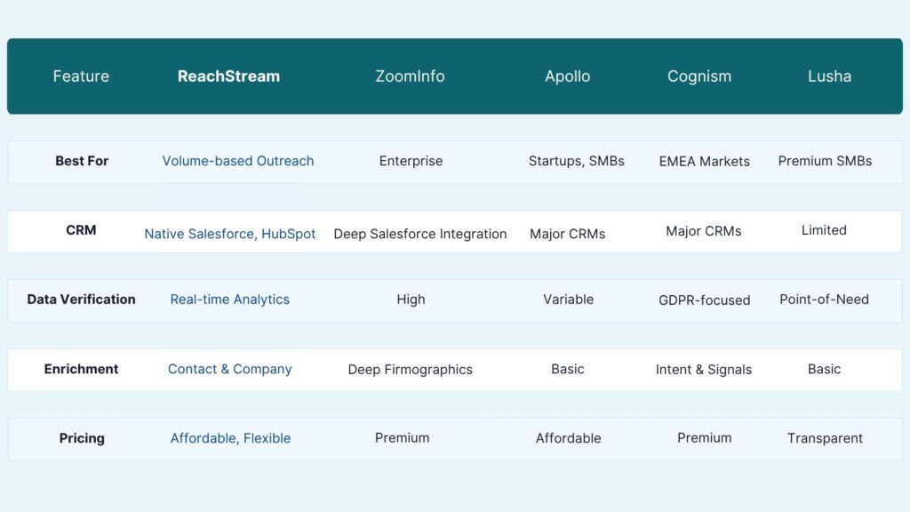This screenshot has width=910, height=512.
Task: Select the "Transparent" cell
Action: (825, 438)
